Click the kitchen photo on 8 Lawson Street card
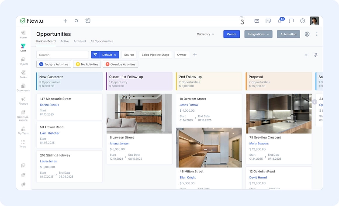Screen dimensions: 339x206 [x=139, y=113]
